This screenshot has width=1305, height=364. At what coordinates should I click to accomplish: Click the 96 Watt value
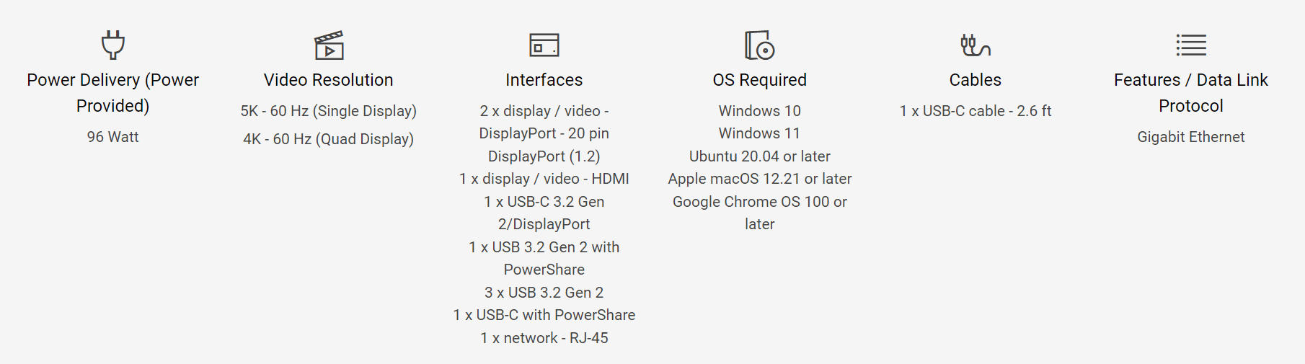[x=113, y=137]
